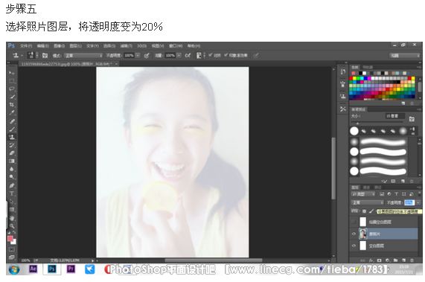425x282 pixels.
Task: Select the 原照片 layer row
Action: coord(384,234)
